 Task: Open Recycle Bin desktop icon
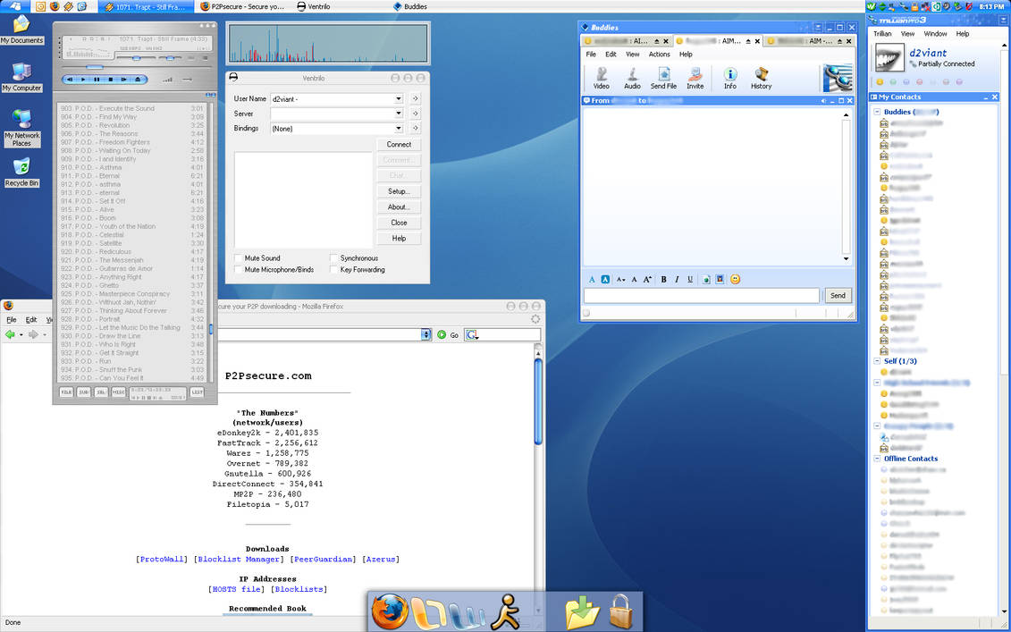(x=22, y=173)
